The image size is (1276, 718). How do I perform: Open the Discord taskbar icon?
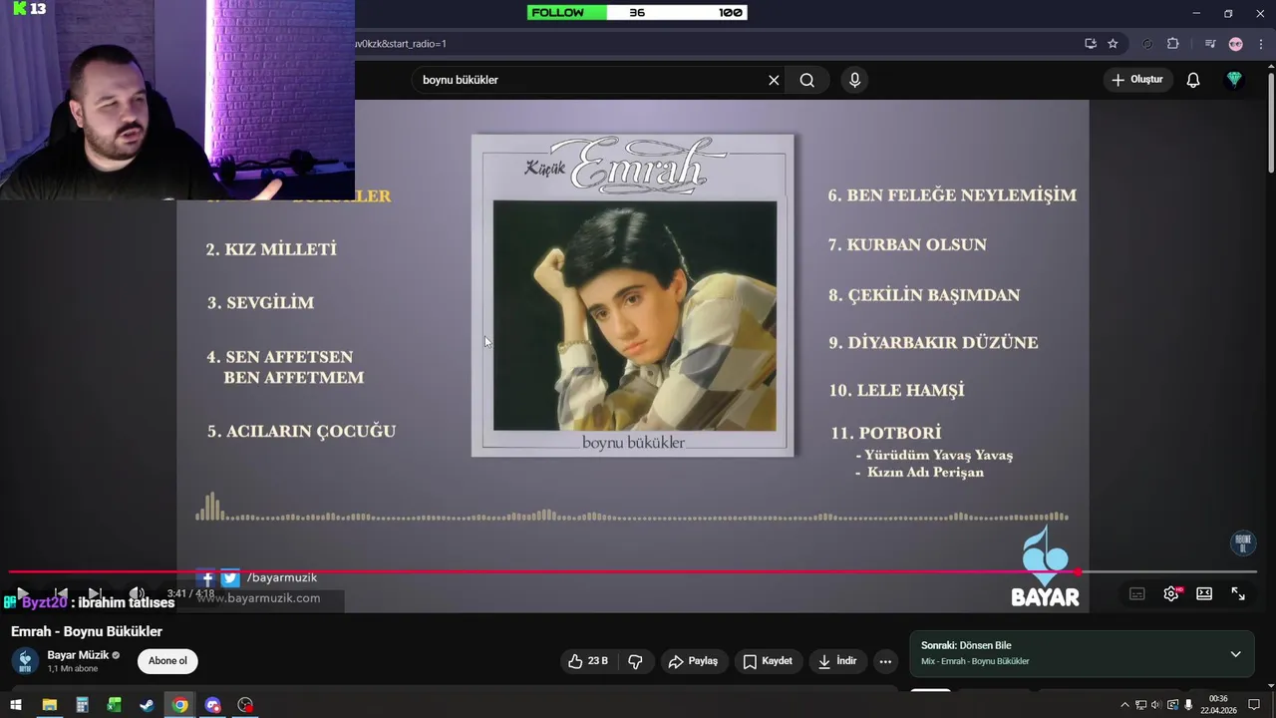[x=212, y=705]
